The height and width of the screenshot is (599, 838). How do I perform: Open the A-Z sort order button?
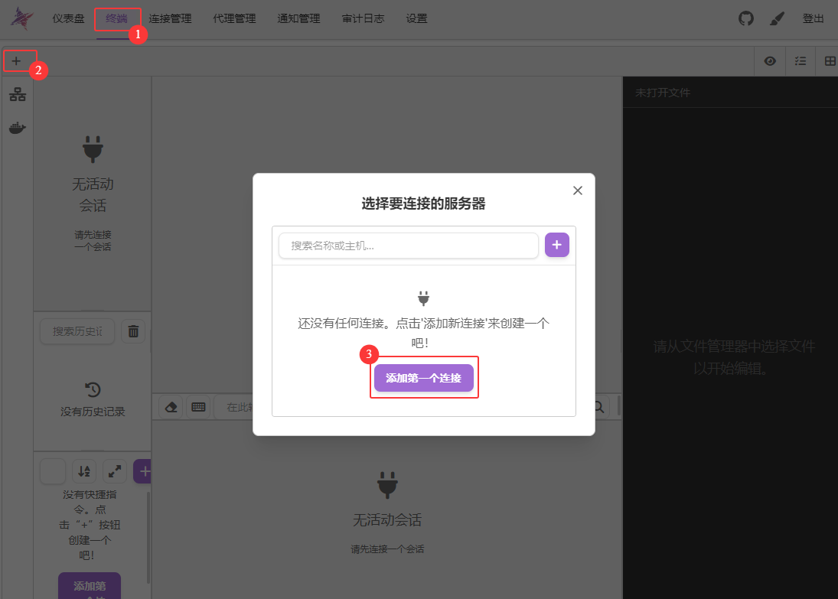pos(84,471)
